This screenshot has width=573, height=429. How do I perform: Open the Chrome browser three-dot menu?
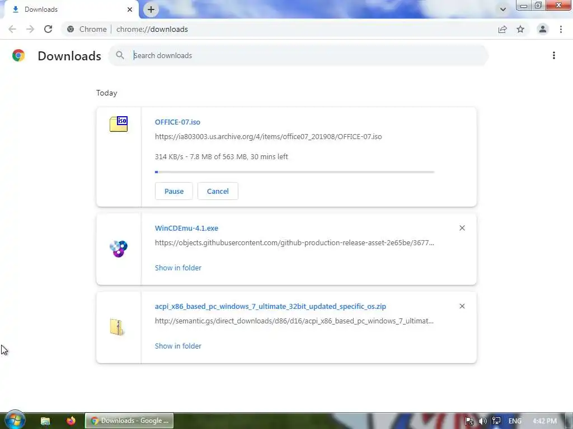(561, 29)
